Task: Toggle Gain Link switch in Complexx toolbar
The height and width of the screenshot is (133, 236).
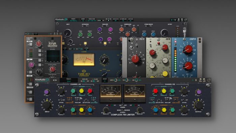Action: (85, 81)
